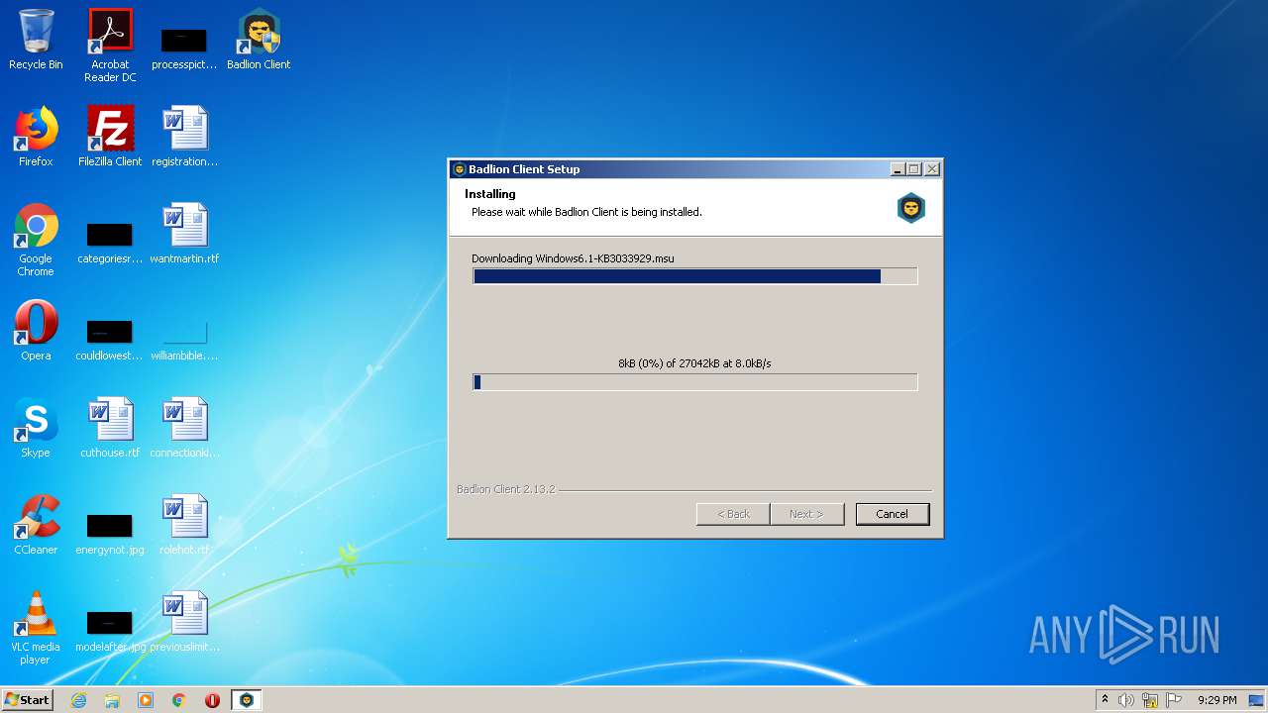
Task: Select wantmartin.rtf document
Action: (184, 234)
